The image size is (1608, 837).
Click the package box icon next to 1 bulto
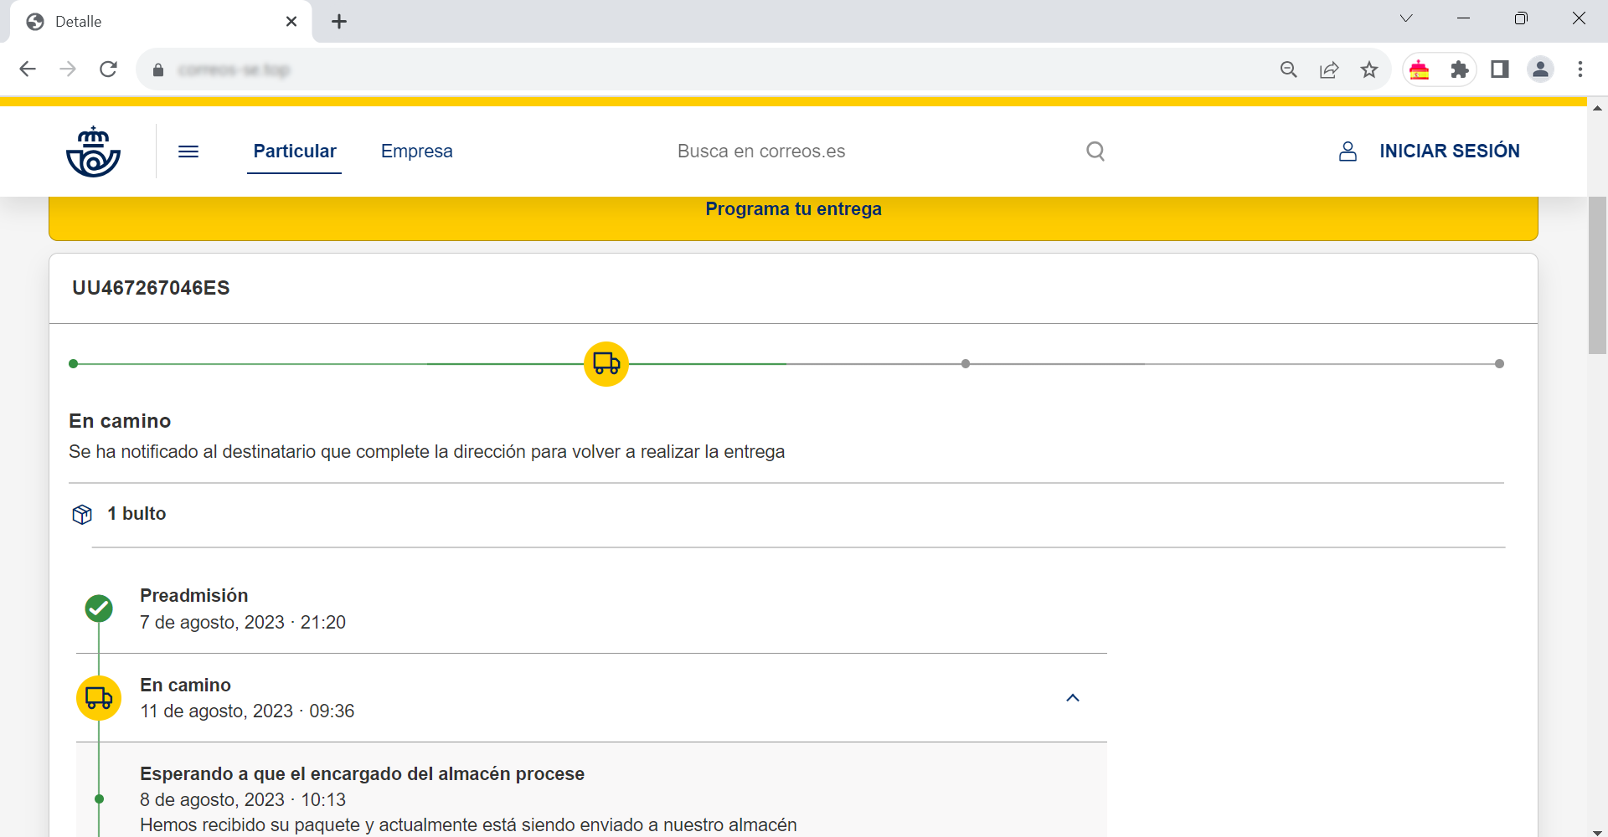tap(82, 514)
